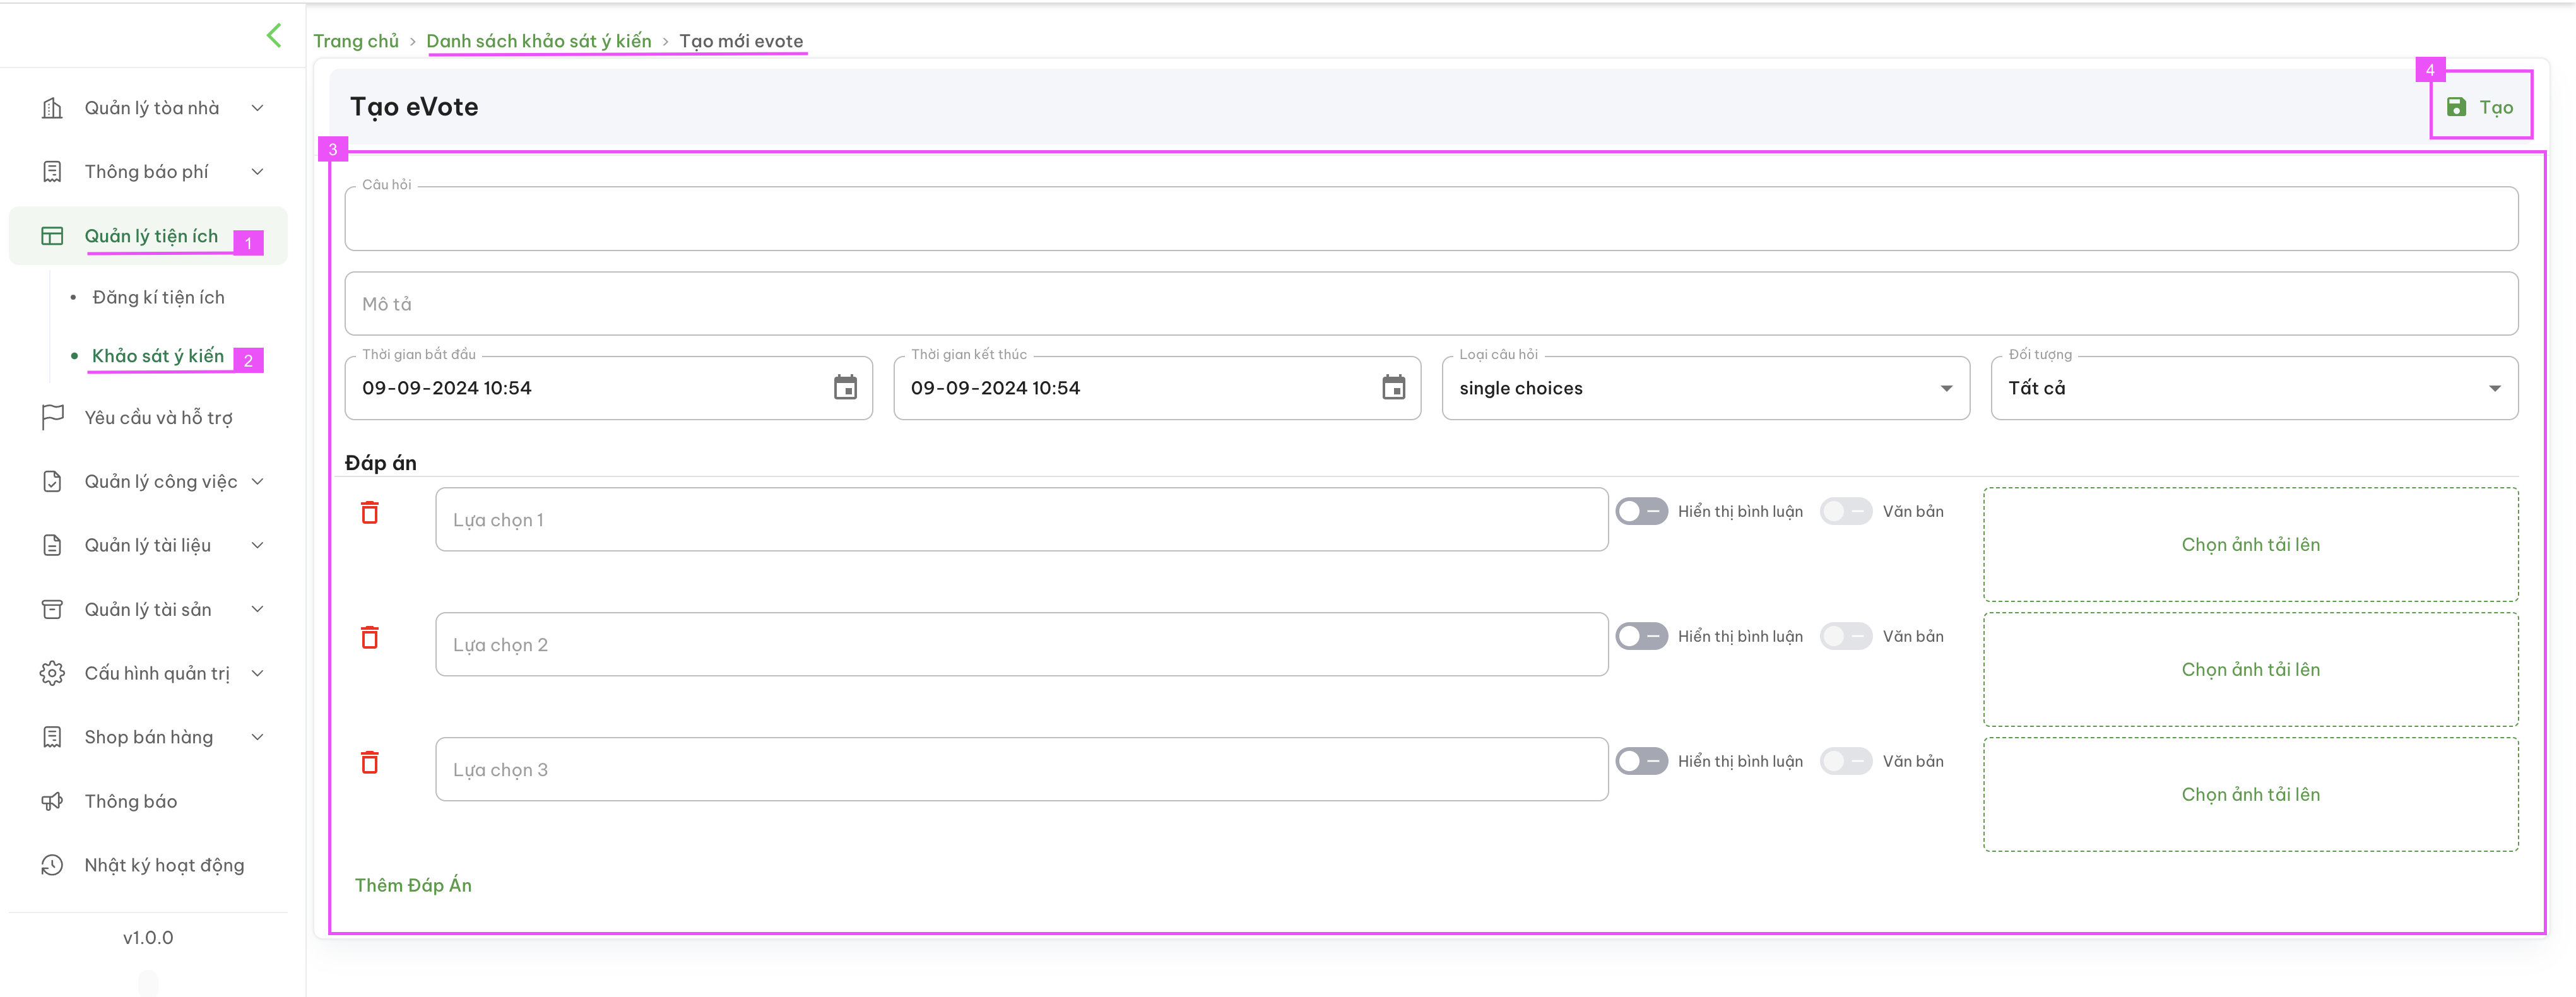Delete answer option Lựa chọn 1

pos(370,512)
